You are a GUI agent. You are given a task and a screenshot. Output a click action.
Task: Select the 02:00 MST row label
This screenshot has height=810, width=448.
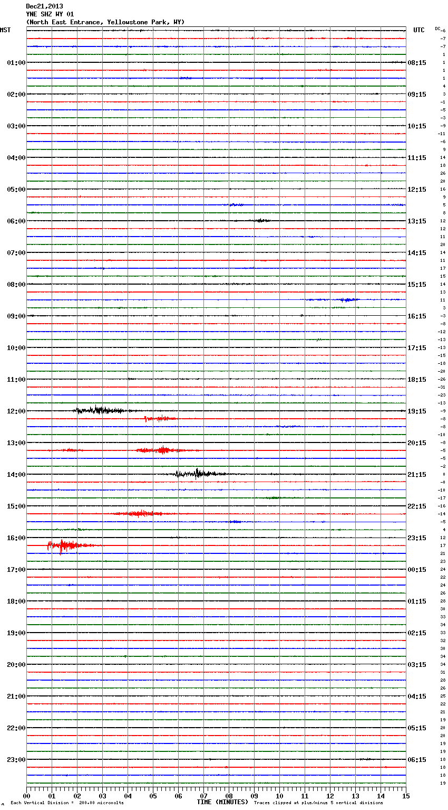coord(16,95)
